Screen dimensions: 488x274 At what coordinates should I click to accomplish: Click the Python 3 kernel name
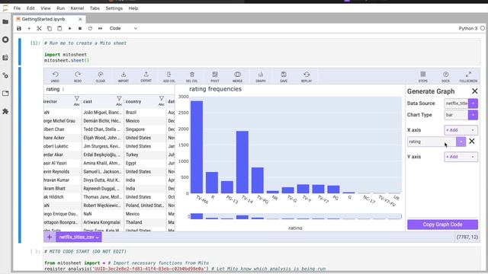tap(467, 28)
